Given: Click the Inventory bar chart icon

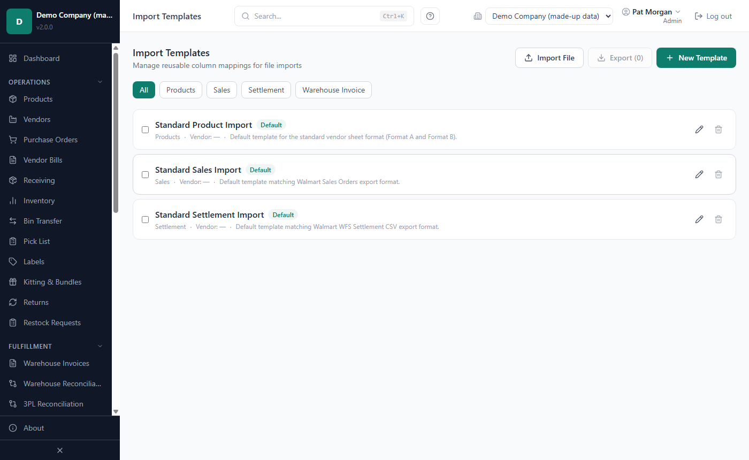Looking at the screenshot, I should [13, 201].
